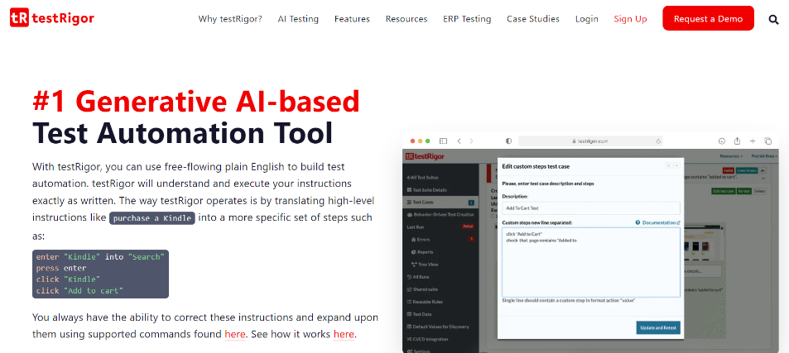Open Resources menu in top navigation
This screenshot has width=789, height=353.
[407, 19]
